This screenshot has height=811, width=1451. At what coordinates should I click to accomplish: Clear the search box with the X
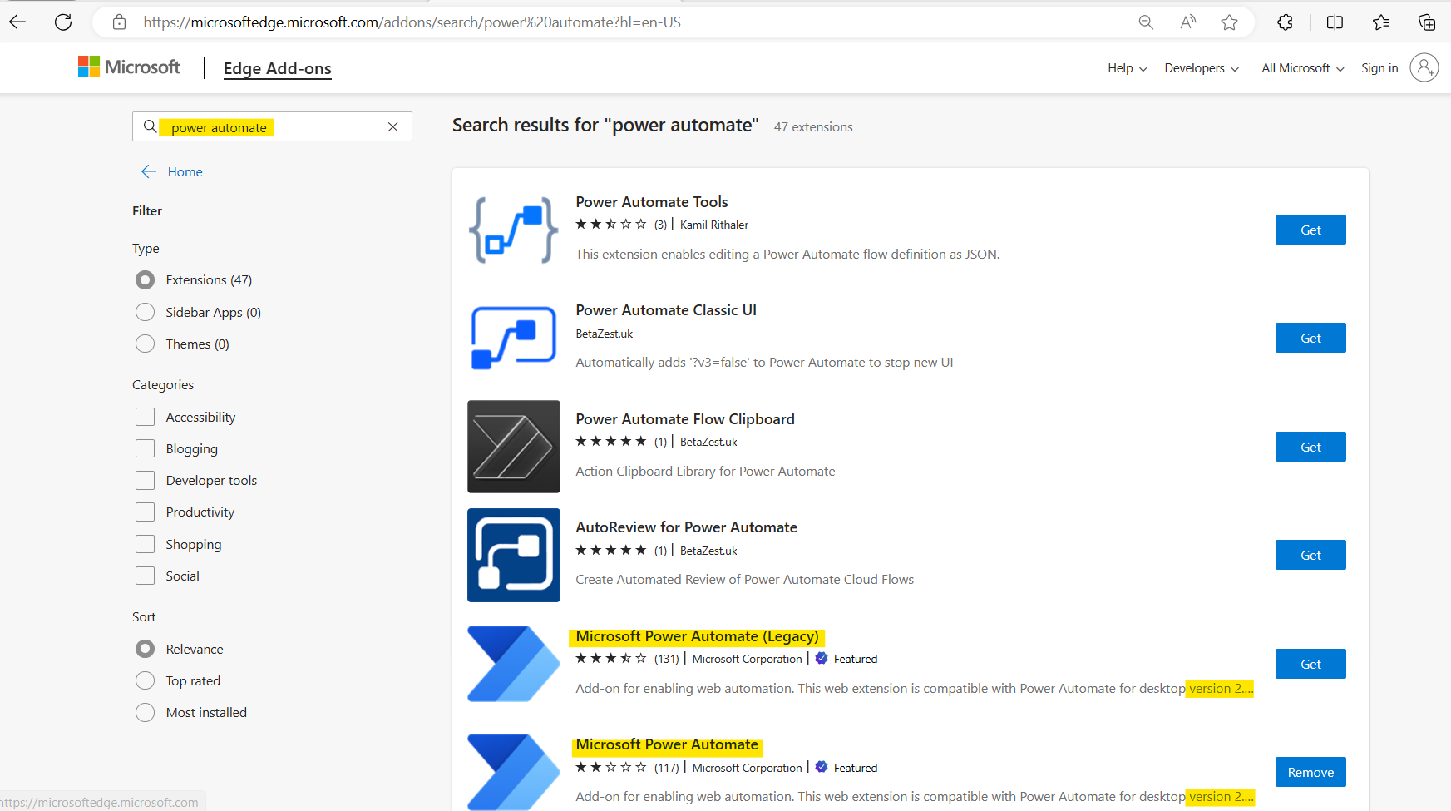coord(392,126)
